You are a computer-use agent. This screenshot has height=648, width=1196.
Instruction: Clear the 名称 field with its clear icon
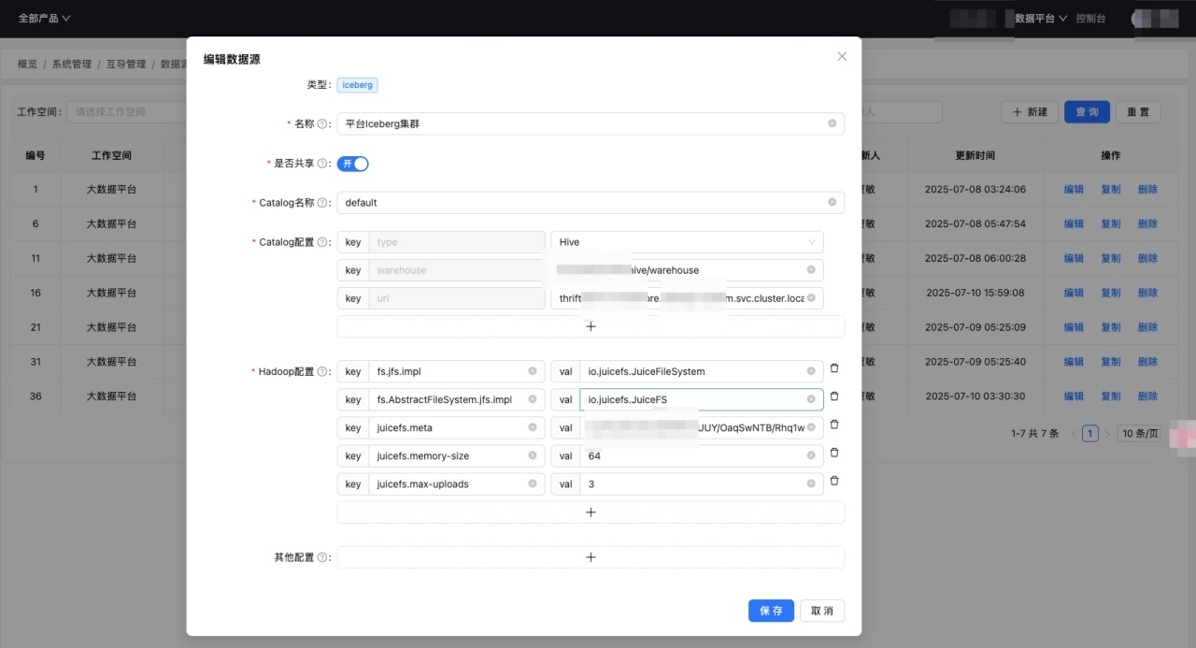pyautogui.click(x=832, y=123)
